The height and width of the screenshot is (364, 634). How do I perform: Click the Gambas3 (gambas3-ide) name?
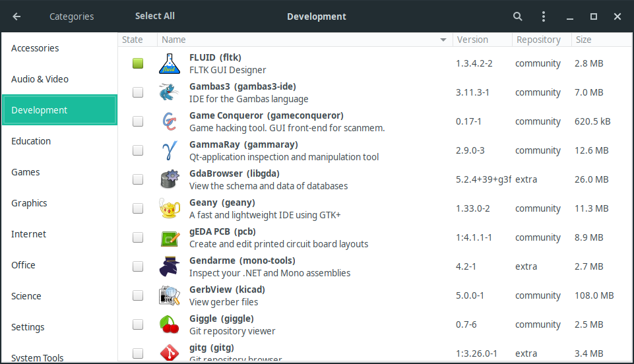243,86
